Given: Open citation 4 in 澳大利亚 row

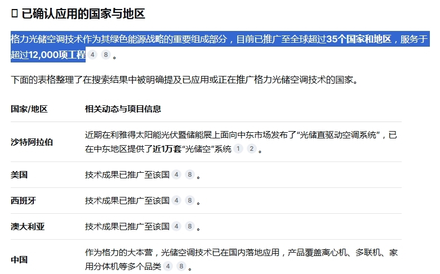Looking at the screenshot, I should point(176,226).
